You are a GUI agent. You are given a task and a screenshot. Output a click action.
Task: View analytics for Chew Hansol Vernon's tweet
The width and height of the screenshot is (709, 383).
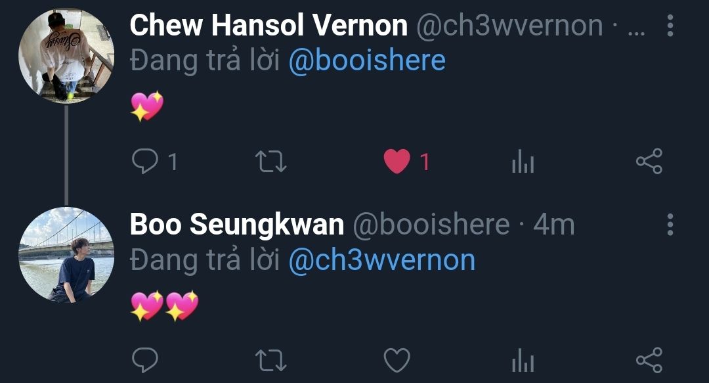[x=523, y=161]
